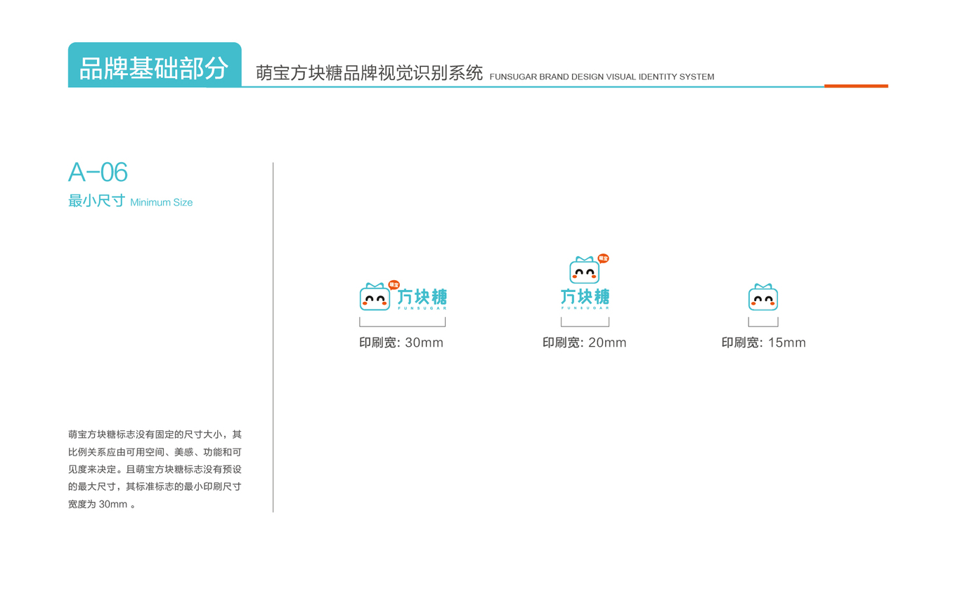Click the teal 品牌基础部分 header tab
Viewport: 960px width, 610px height.
tap(155, 65)
